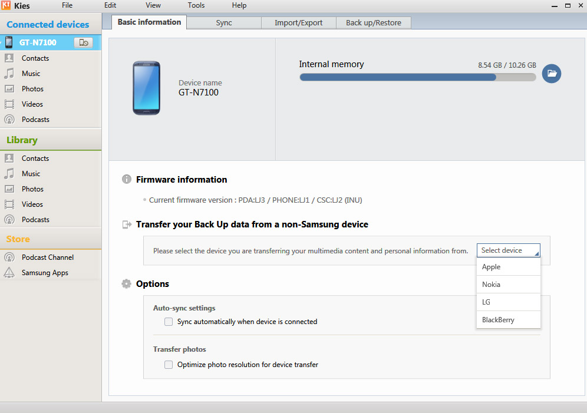587x413 pixels.
Task: Click the GT-N7100 phone icon in sidebar
Action: coord(9,42)
